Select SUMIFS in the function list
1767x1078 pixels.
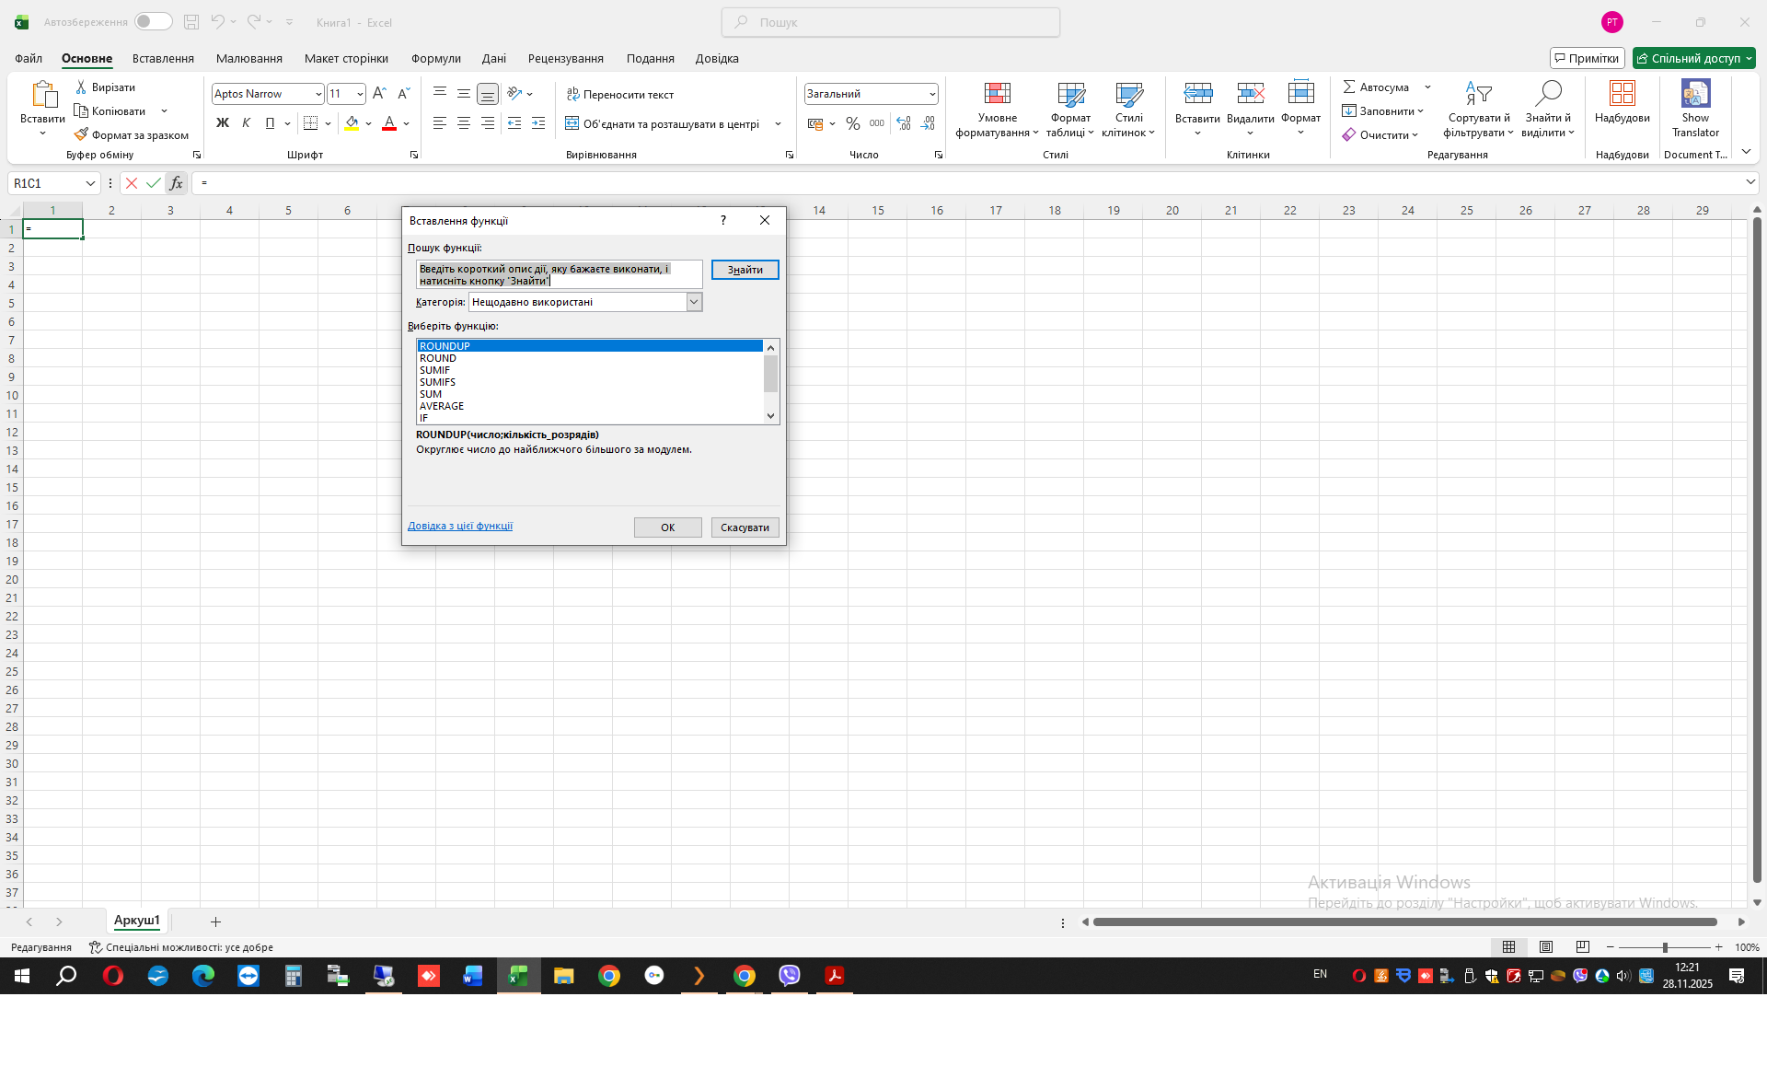(x=438, y=382)
